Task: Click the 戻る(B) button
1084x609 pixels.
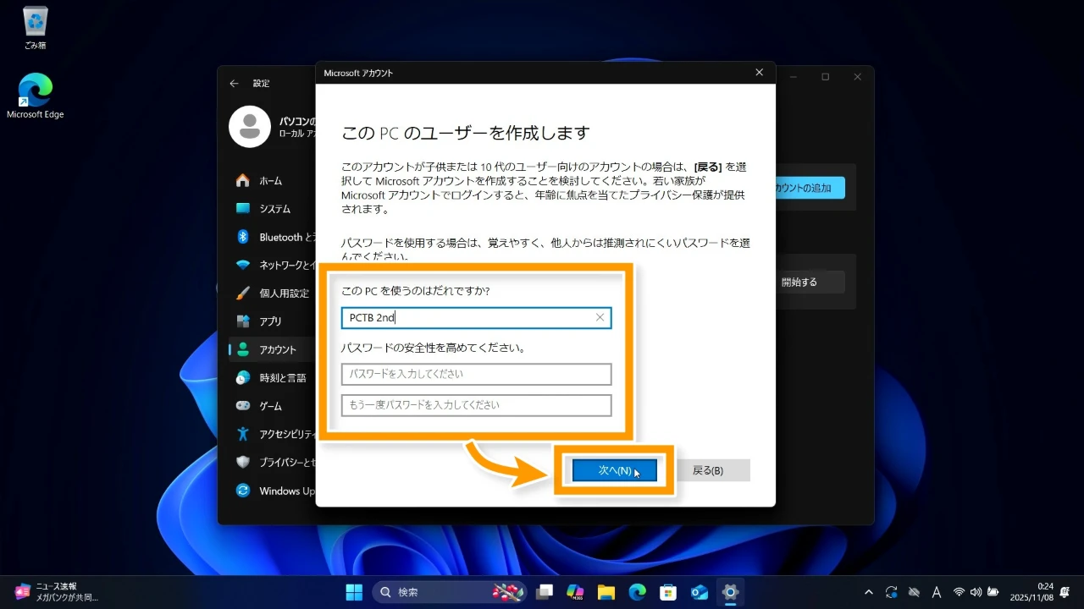Action: [x=708, y=470]
